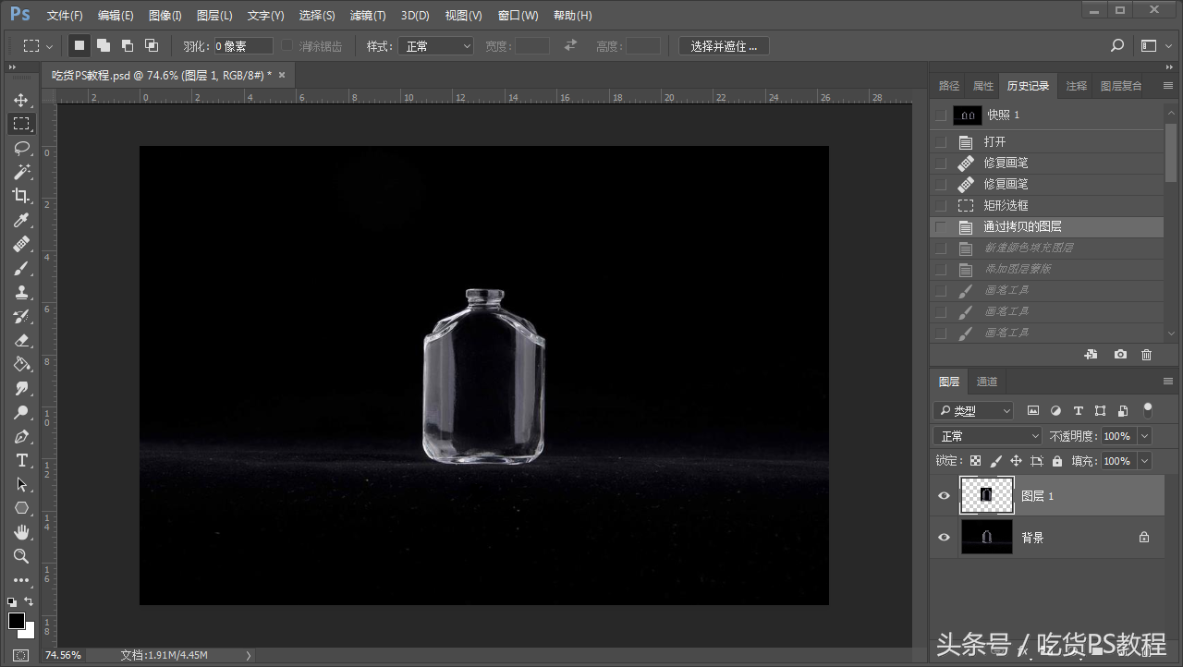
Task: Click the background color swatch
Action: click(x=29, y=632)
